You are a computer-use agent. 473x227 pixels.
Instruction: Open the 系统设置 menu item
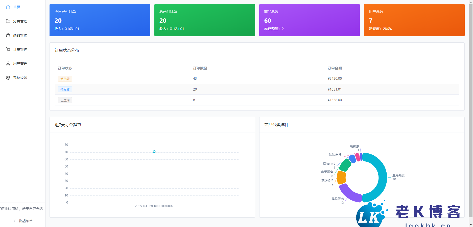point(20,78)
